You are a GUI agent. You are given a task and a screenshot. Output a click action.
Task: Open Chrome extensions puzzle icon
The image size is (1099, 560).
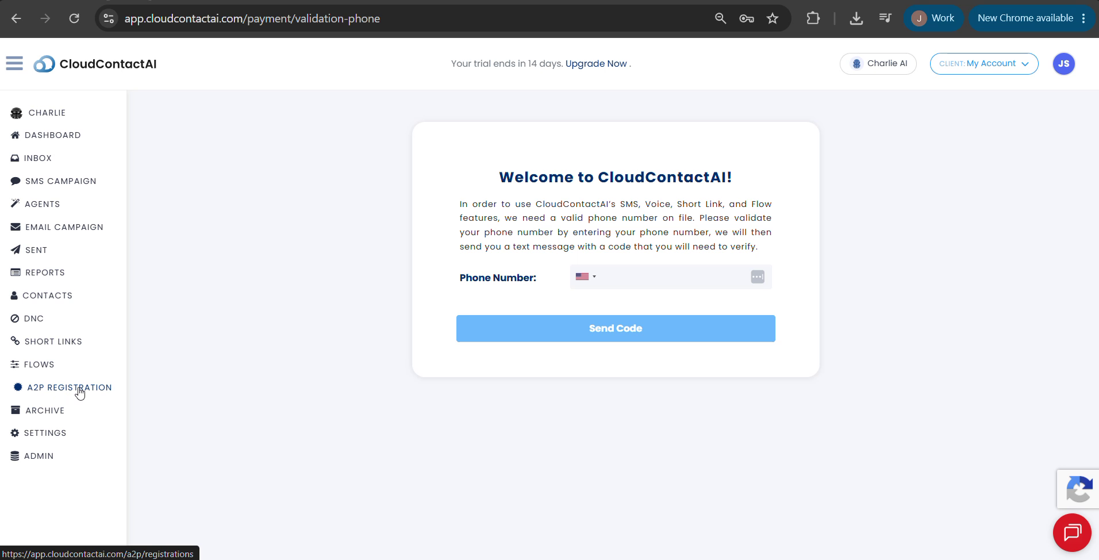point(813,18)
